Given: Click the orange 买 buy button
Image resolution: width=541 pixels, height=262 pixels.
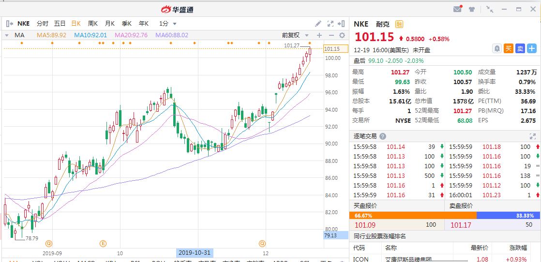Looking at the screenshot, I should [x=508, y=48].
